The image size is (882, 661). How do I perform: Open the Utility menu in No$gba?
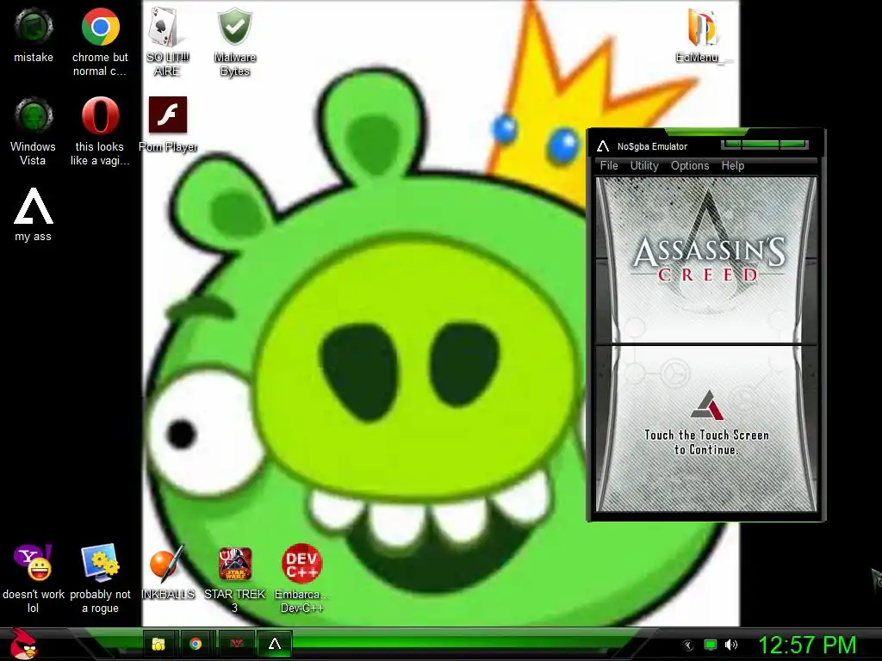pyautogui.click(x=644, y=165)
